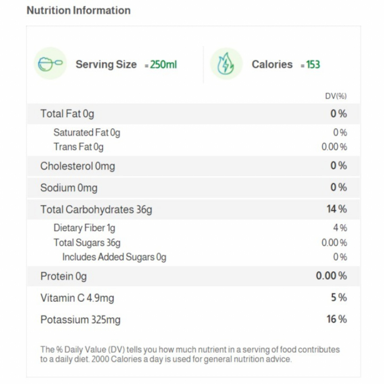Click the Potassium 325mg row
This screenshot has height=384, width=384.
[80, 320]
